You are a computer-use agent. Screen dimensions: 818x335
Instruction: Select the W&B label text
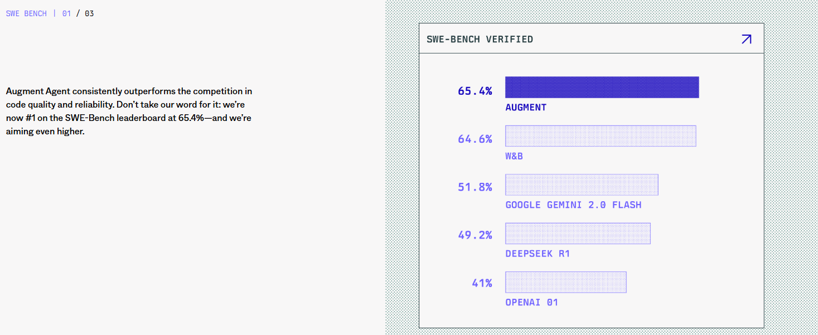[x=514, y=156]
